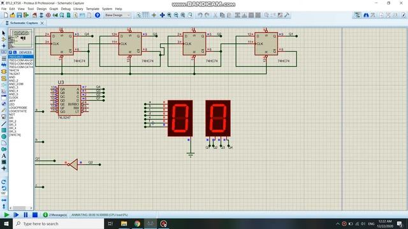This screenshot has height=229, width=408.
Task: Select 74LS247 in the devices list
Action: point(15,74)
